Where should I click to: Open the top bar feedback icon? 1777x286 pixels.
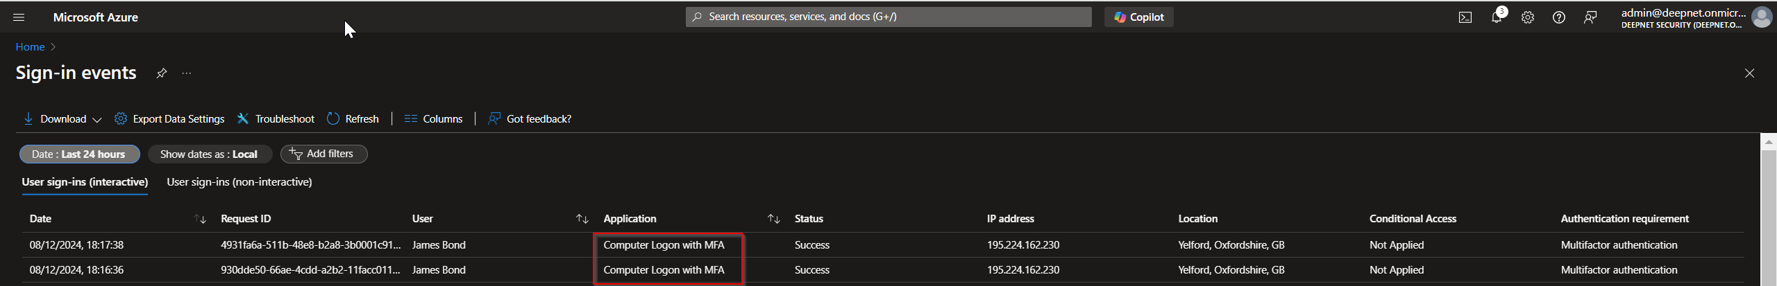[1590, 17]
